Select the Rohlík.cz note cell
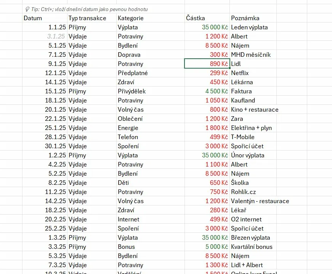Viewport: 332px width, 274px height. (x=253, y=192)
